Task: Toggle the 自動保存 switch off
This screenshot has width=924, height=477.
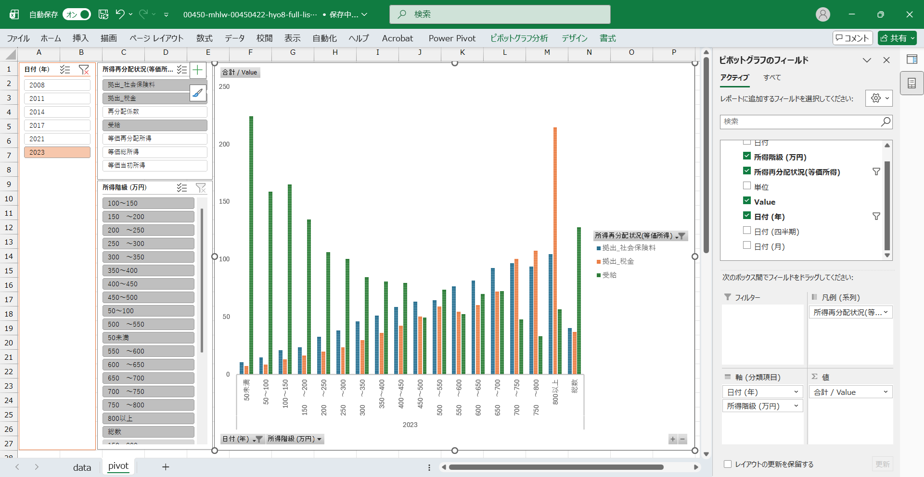Action: [77, 14]
